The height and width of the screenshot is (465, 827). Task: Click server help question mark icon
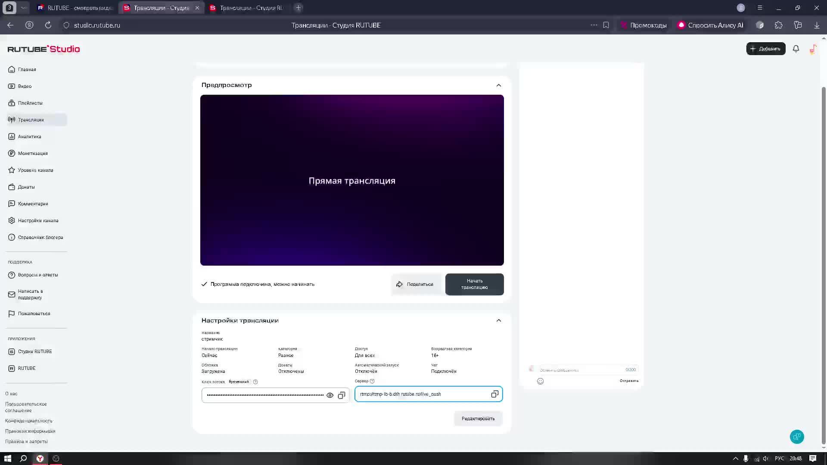coord(372,381)
